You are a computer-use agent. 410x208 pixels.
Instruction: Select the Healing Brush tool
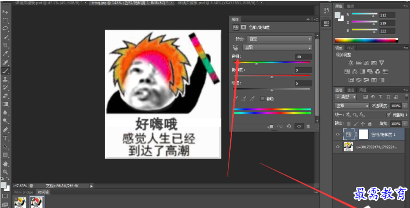pyautogui.click(x=5, y=62)
